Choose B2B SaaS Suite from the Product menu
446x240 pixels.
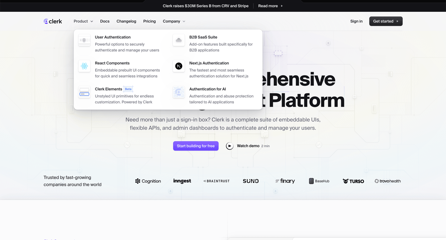[x=215, y=44]
